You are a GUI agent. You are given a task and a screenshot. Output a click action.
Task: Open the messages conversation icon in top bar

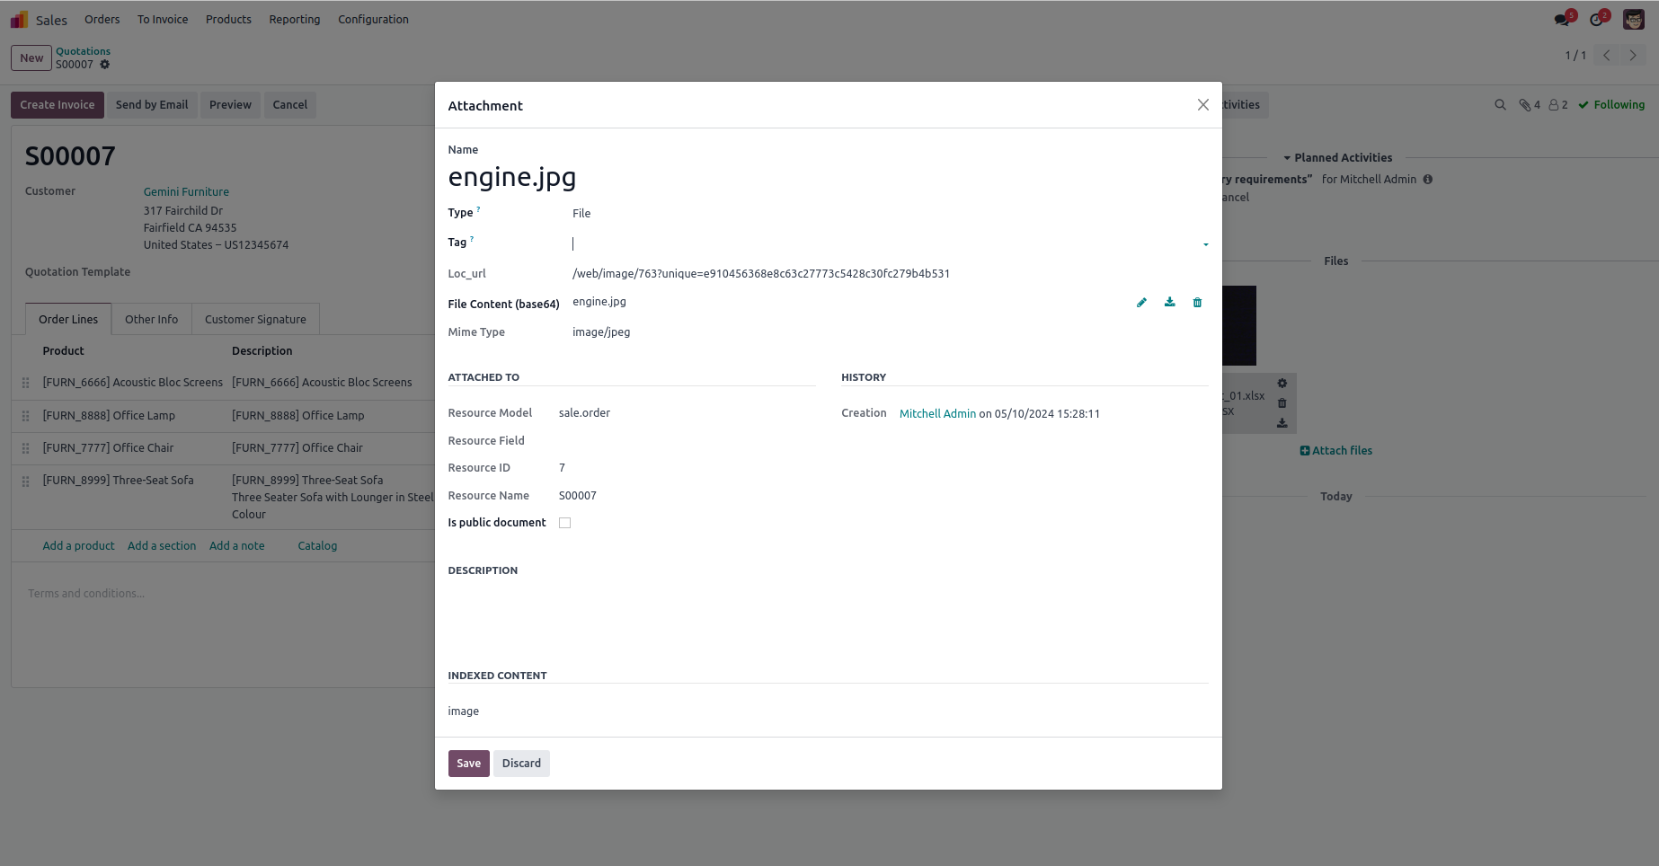(x=1562, y=20)
